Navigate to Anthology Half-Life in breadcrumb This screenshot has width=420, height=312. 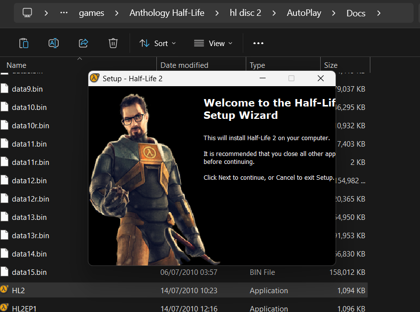point(167,13)
